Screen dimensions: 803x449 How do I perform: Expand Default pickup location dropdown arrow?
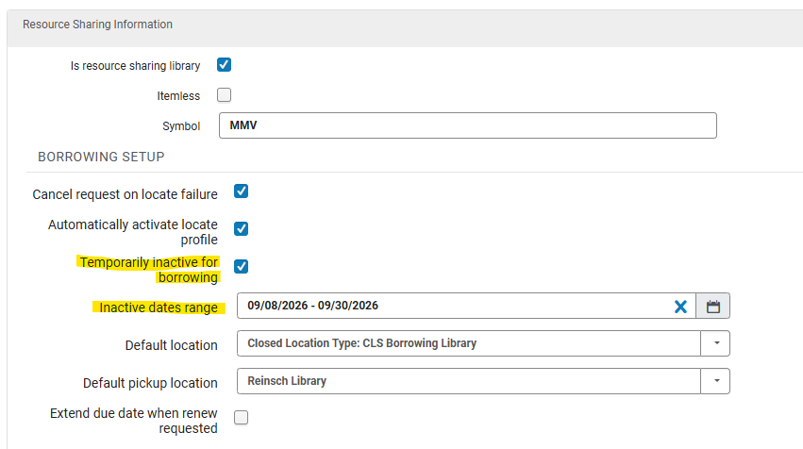click(x=715, y=381)
